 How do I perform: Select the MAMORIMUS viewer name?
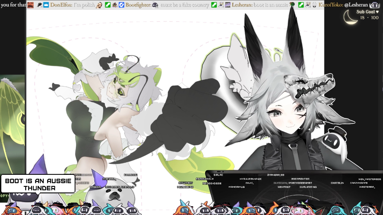236,187
